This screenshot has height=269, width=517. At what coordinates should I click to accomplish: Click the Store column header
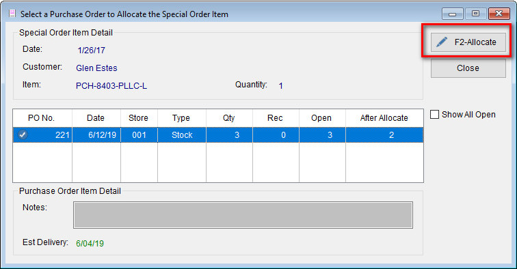click(139, 118)
